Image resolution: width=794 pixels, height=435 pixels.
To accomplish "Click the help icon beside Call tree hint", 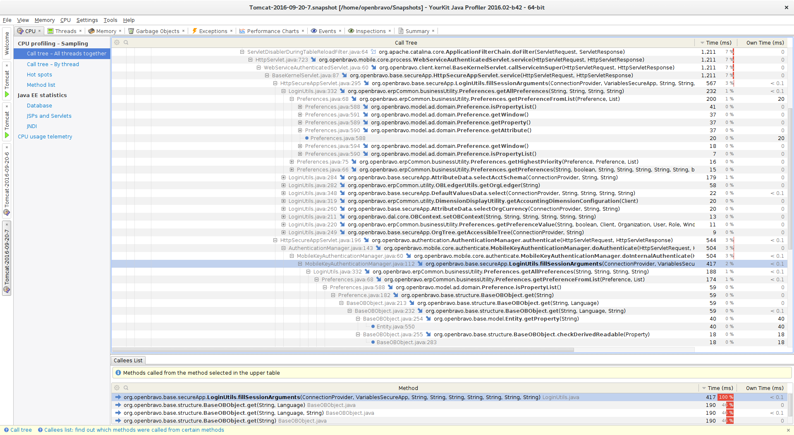I will point(6,430).
